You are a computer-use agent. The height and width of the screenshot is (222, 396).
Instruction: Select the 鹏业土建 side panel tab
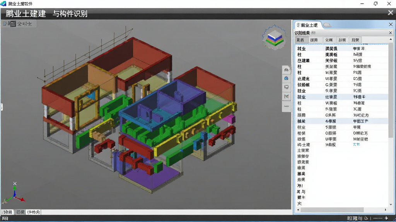pyautogui.click(x=308, y=25)
